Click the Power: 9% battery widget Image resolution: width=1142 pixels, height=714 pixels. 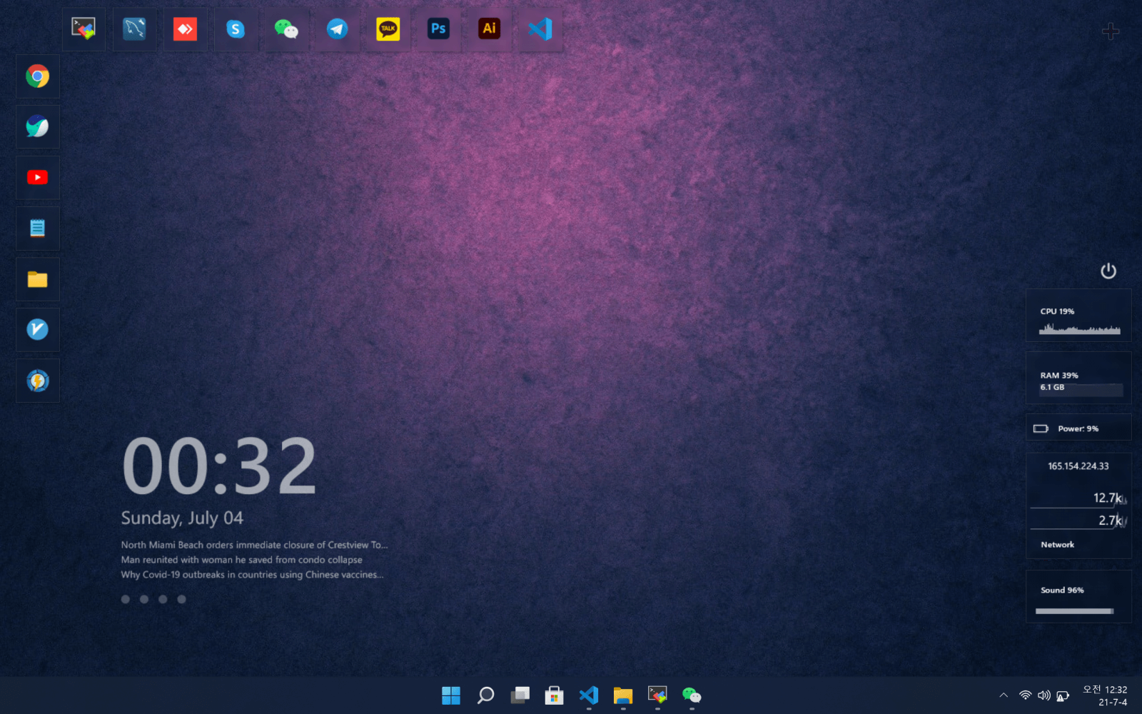click(1078, 428)
